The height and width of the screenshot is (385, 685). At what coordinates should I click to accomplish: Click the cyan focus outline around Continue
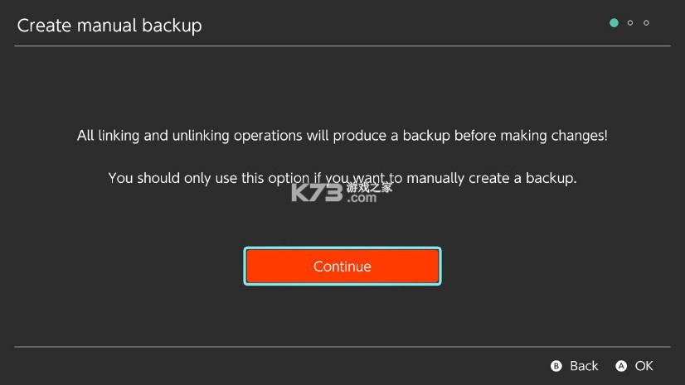tap(342, 248)
